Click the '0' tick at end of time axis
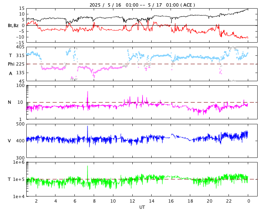Screen dimensions: 263x210 pyautogui.click(x=249, y=201)
